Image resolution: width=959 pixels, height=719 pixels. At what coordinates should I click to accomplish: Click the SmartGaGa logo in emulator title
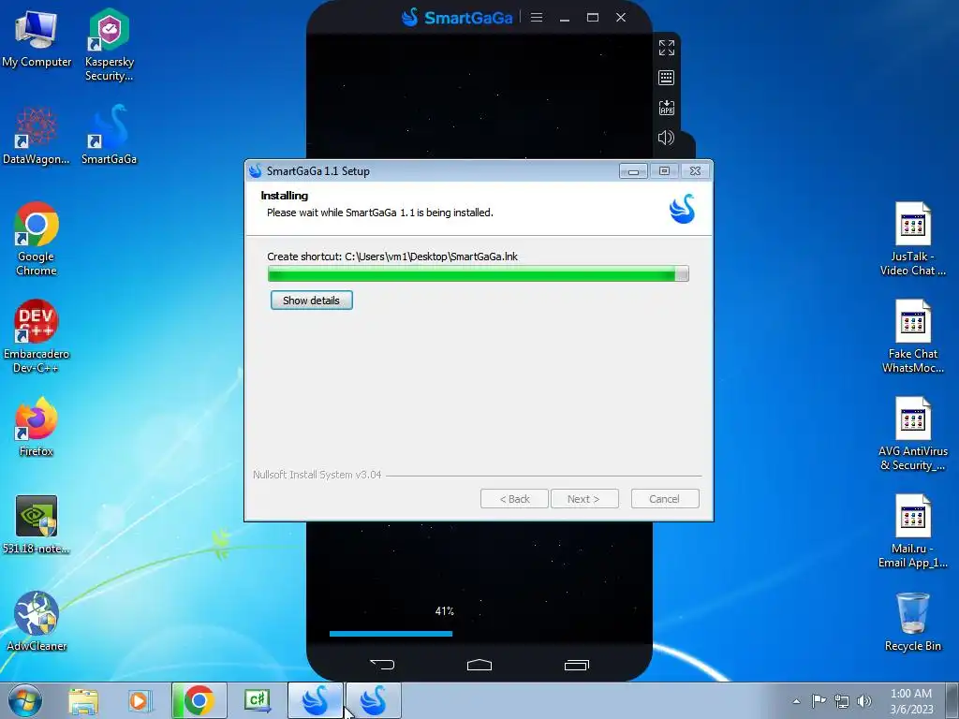click(x=457, y=17)
